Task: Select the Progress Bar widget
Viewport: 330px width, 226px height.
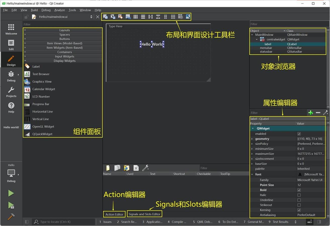Action: coord(37,104)
